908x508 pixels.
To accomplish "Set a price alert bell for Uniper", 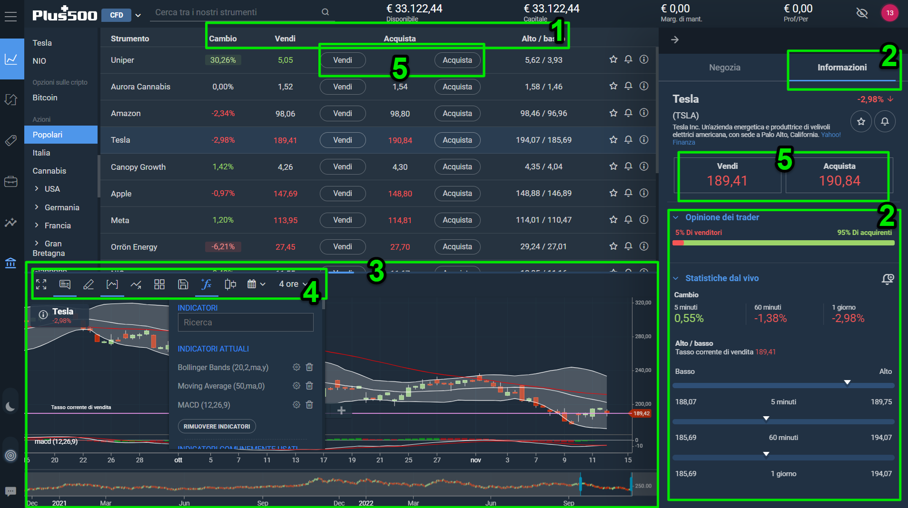I will [x=628, y=59].
